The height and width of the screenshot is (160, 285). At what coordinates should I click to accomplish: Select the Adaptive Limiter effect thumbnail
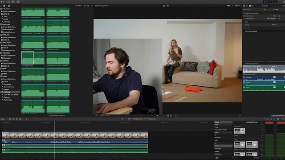tap(240, 144)
